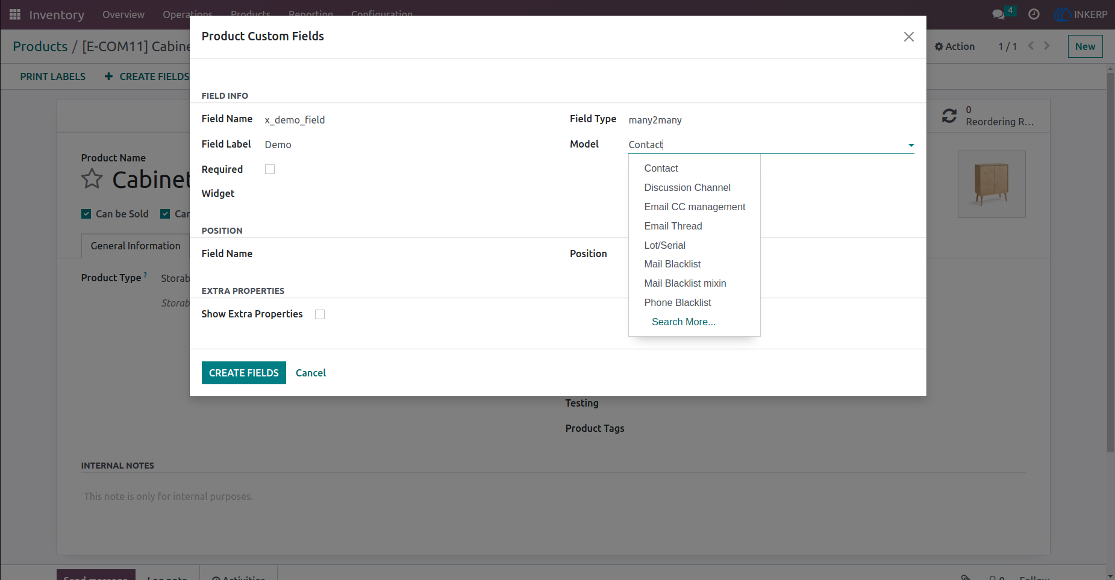
Task: Open the Overview menu
Action: [123, 14]
